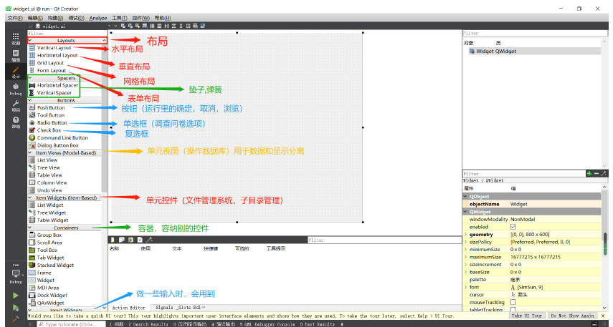The image size is (613, 327).
Task: Collapse Item Views (Model-Based) category
Action: (x=30, y=152)
